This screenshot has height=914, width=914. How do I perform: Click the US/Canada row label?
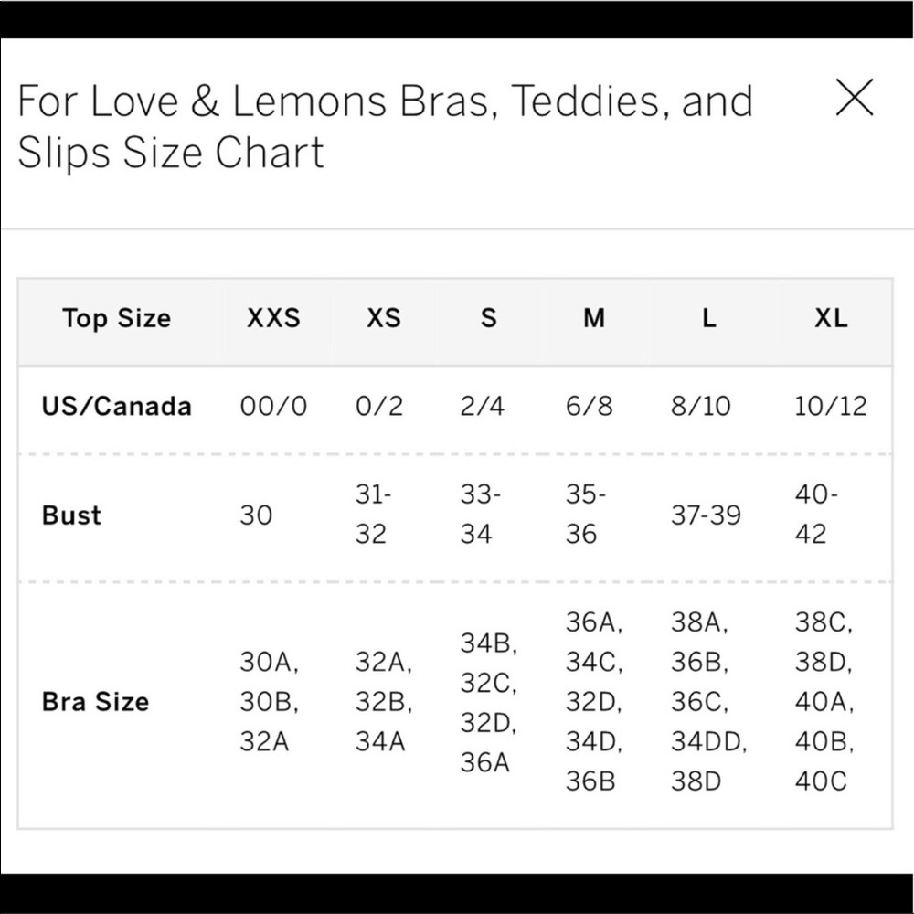(117, 407)
